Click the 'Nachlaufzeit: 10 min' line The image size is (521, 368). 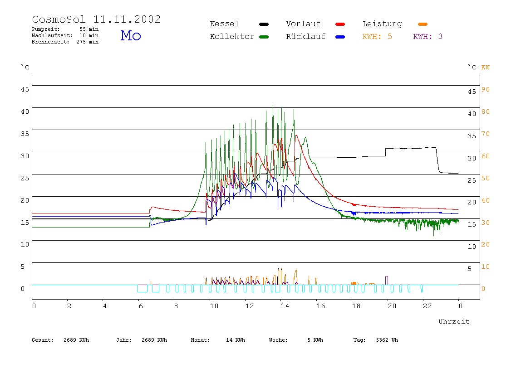click(65, 35)
